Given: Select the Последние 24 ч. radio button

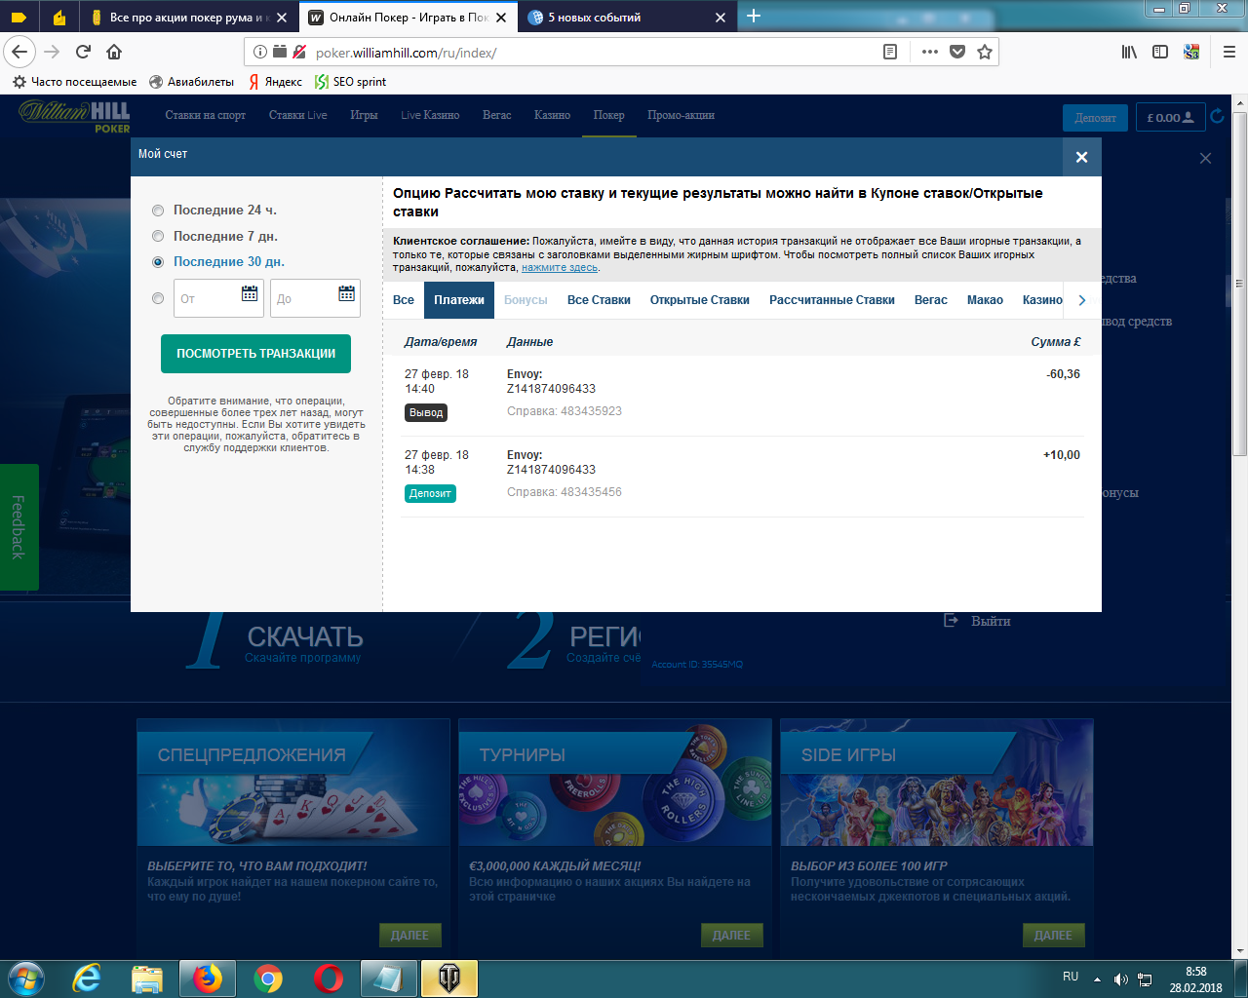Looking at the screenshot, I should [158, 211].
